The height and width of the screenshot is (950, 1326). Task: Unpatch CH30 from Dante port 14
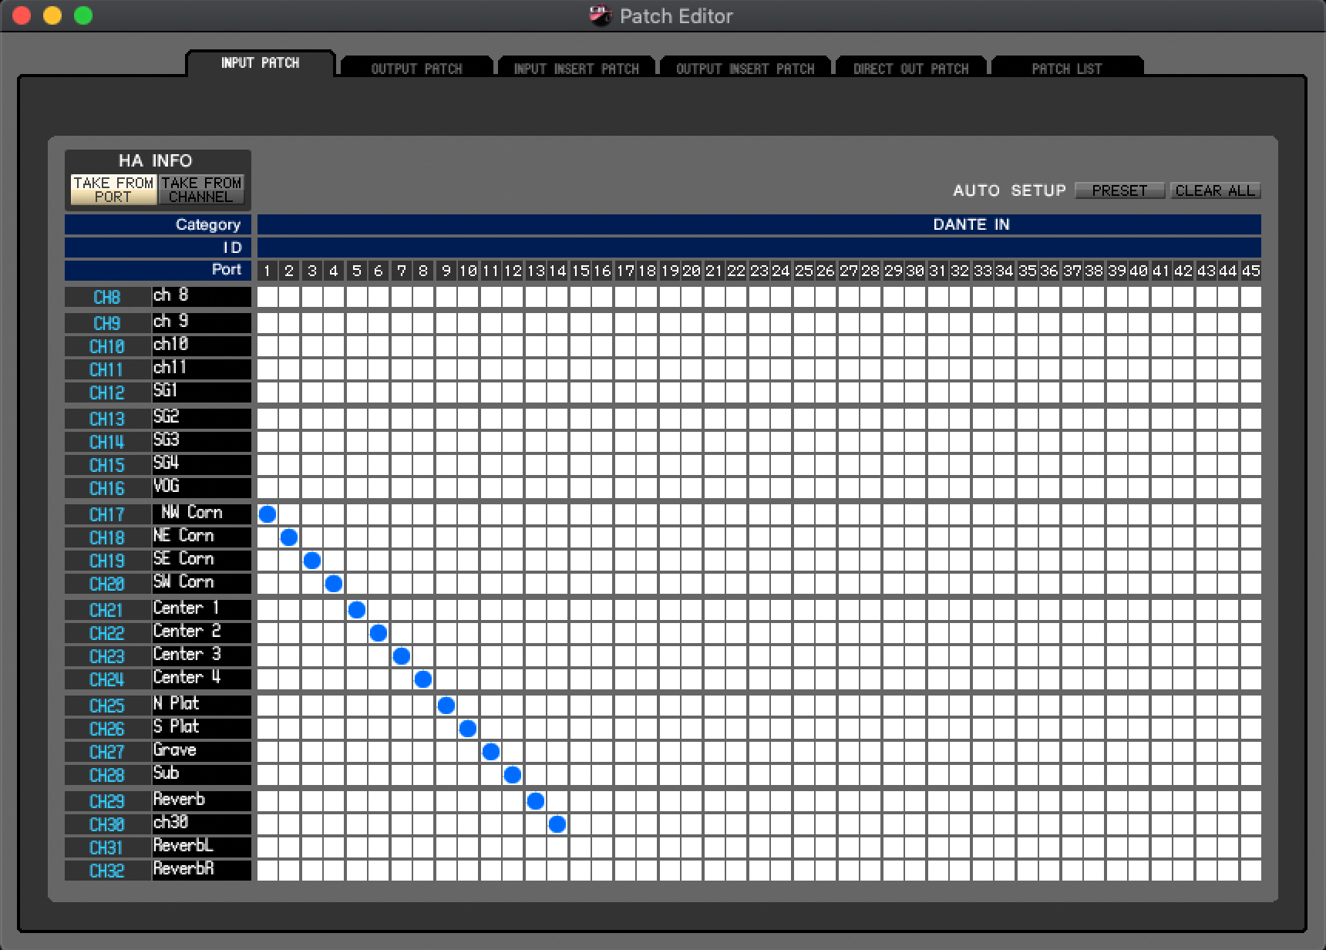point(557,824)
